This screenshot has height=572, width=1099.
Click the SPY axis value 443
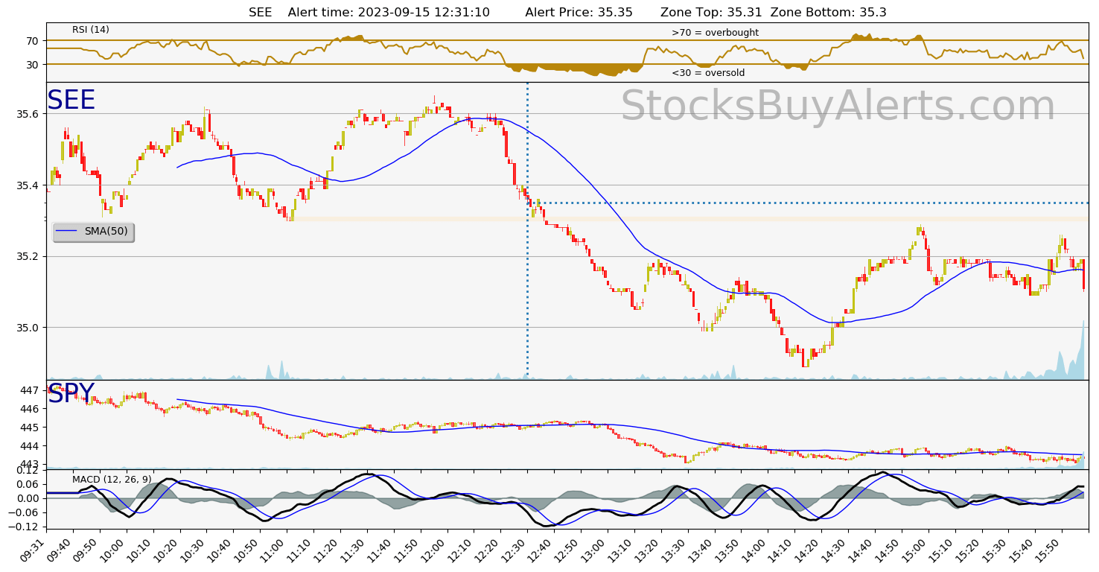pyautogui.click(x=31, y=465)
